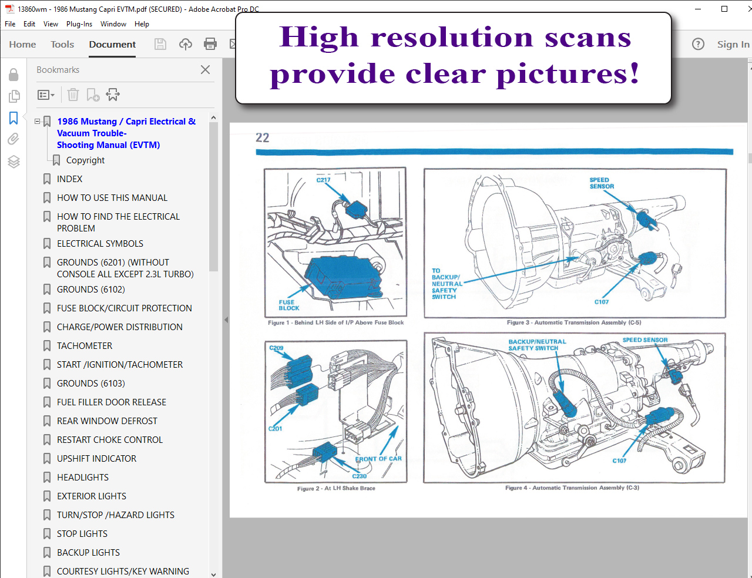
Task: Open GROUNDS (6102) bookmark
Action: click(x=91, y=290)
